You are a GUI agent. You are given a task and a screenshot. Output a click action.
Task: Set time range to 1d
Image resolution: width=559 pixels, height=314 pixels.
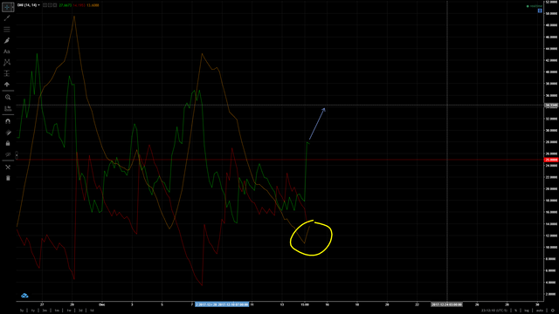92,311
